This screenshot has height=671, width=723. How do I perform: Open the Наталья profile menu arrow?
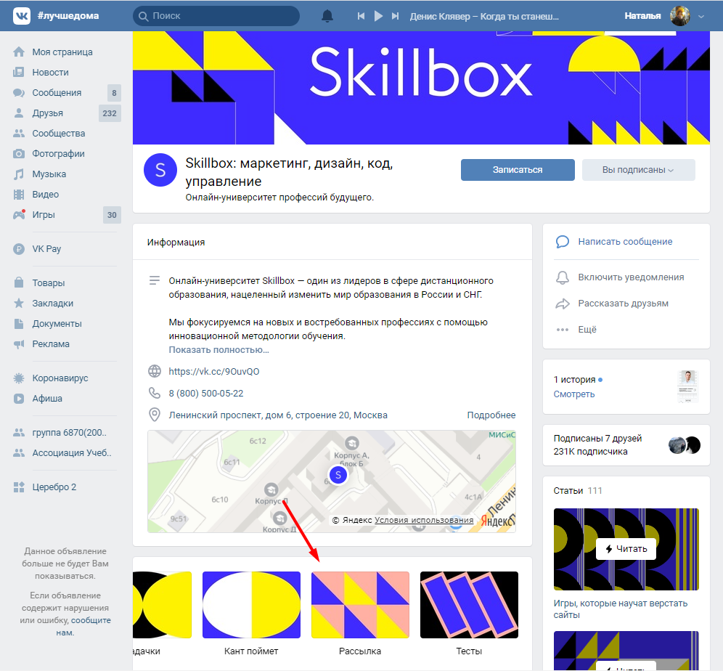pyautogui.click(x=701, y=16)
